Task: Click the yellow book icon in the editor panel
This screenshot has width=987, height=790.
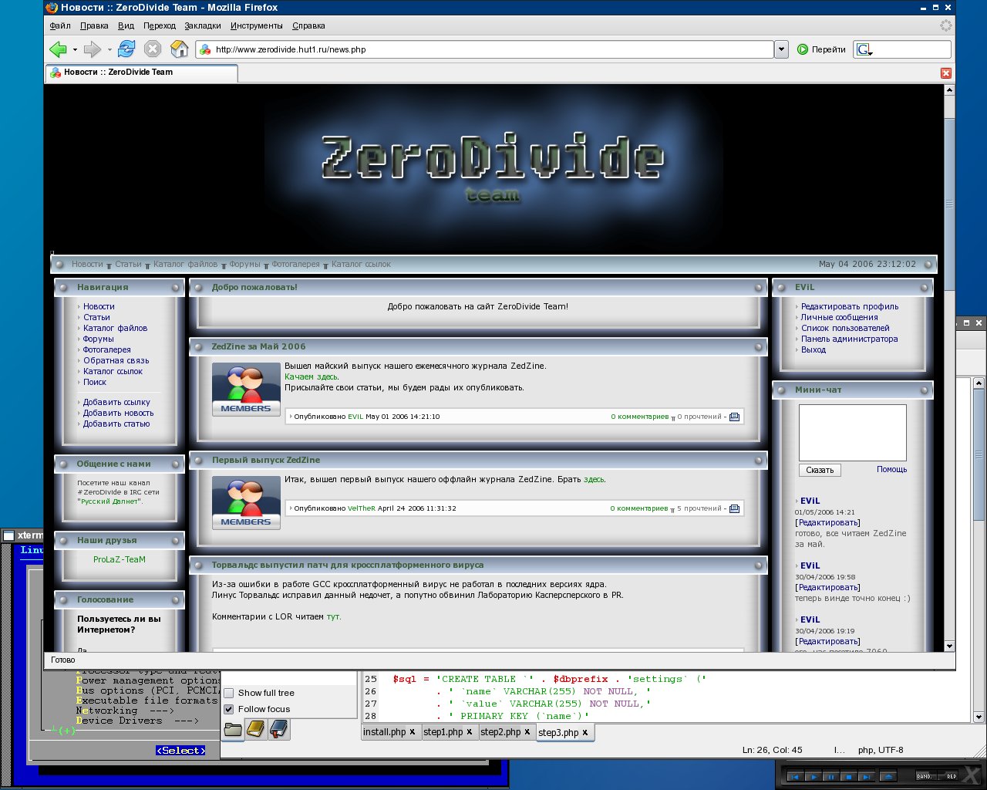Action: [x=256, y=729]
